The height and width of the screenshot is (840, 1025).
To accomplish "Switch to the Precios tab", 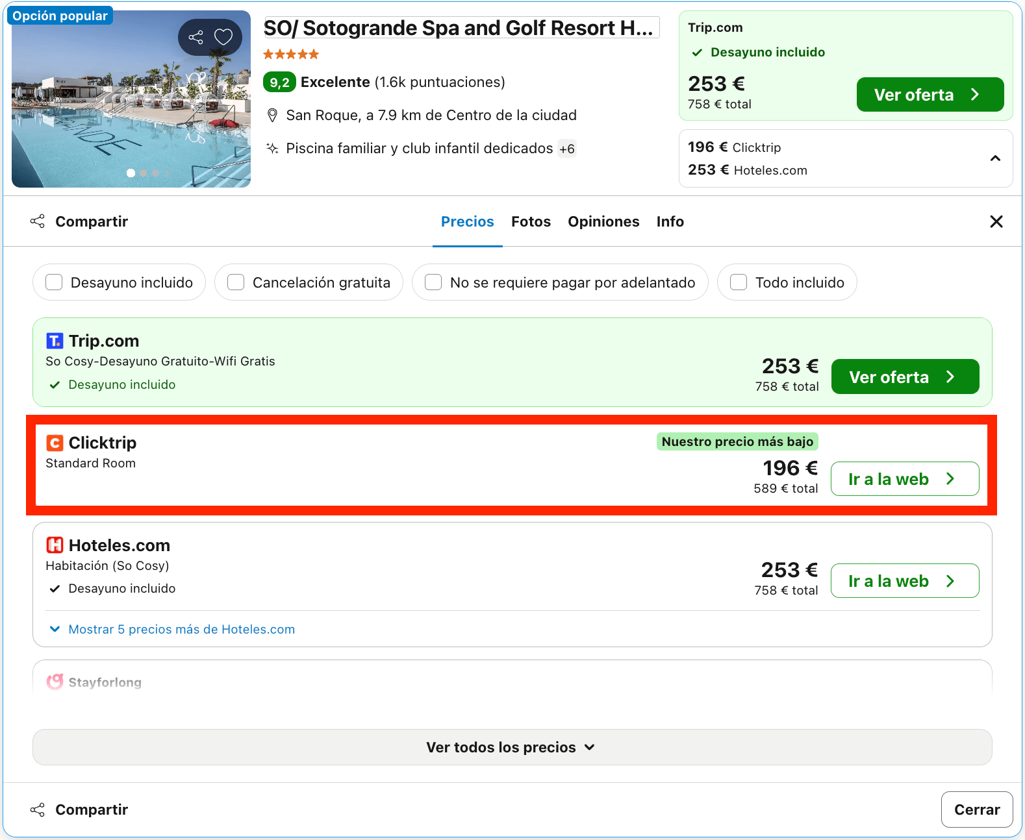I will point(468,222).
